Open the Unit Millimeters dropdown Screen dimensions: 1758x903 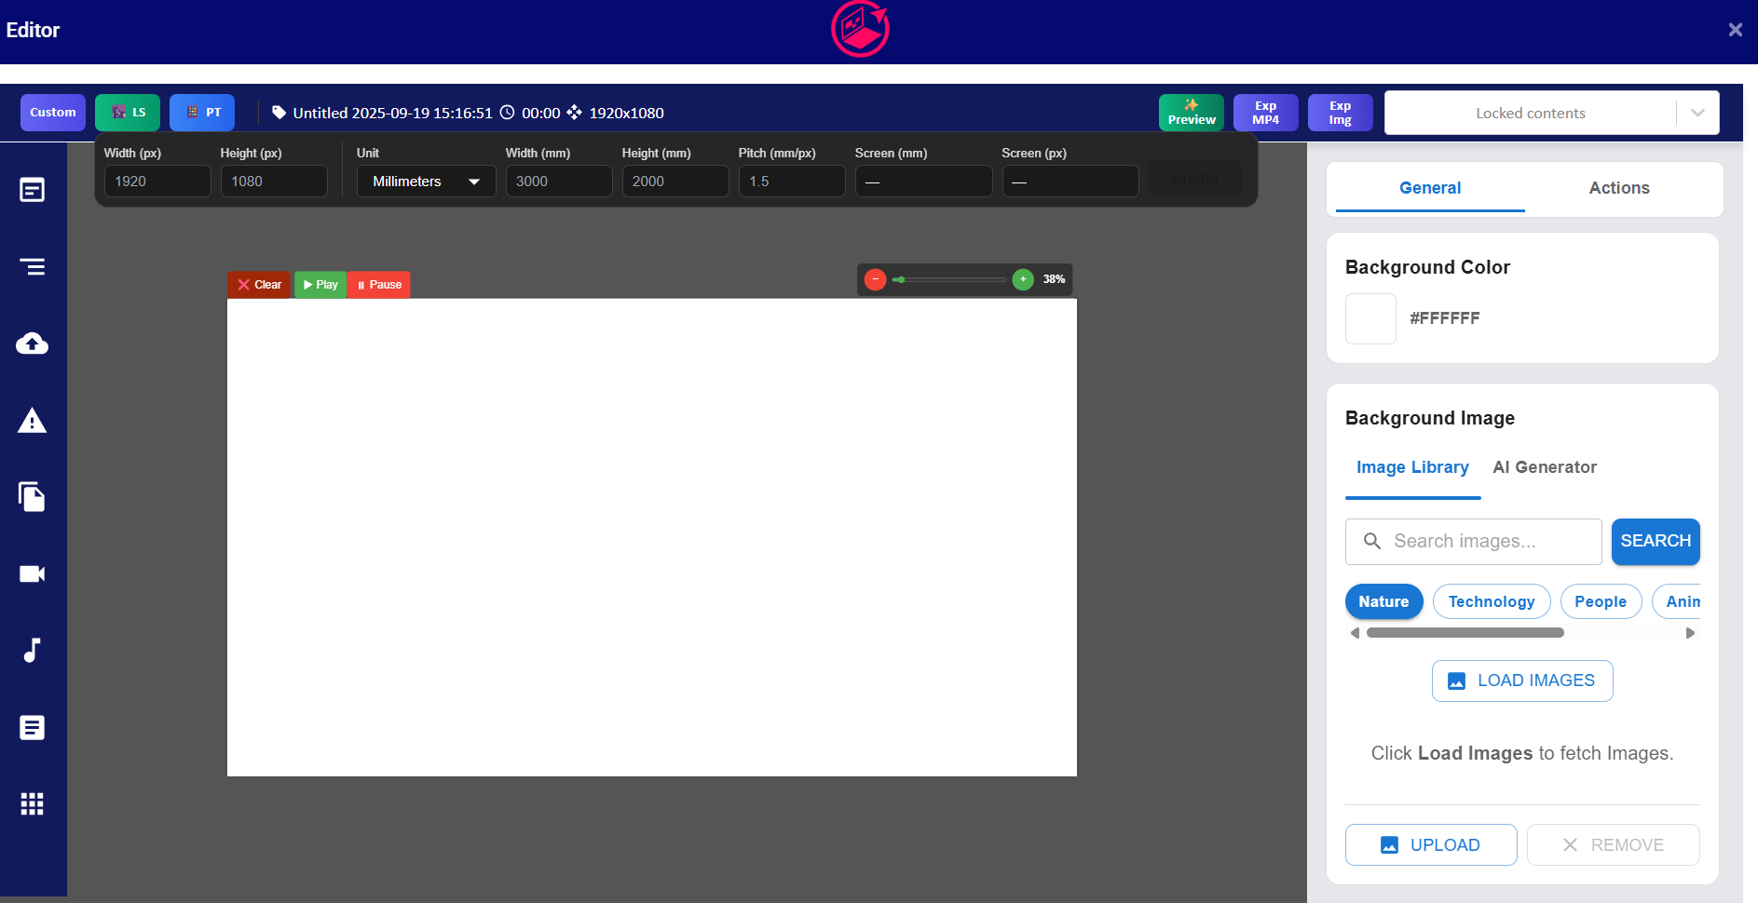pyautogui.click(x=426, y=182)
